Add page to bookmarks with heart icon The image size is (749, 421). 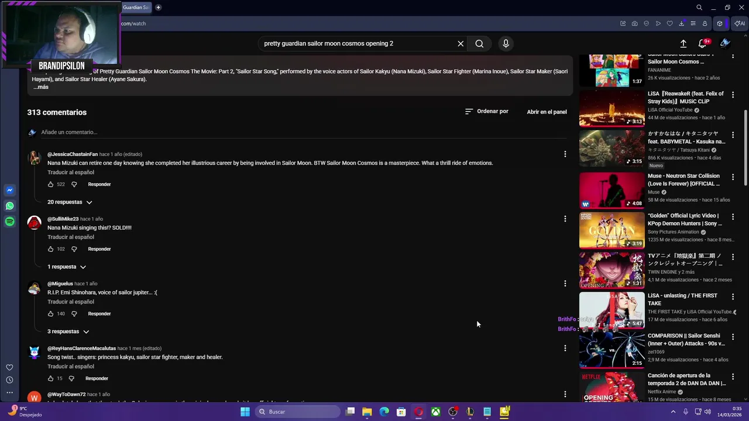point(669,23)
